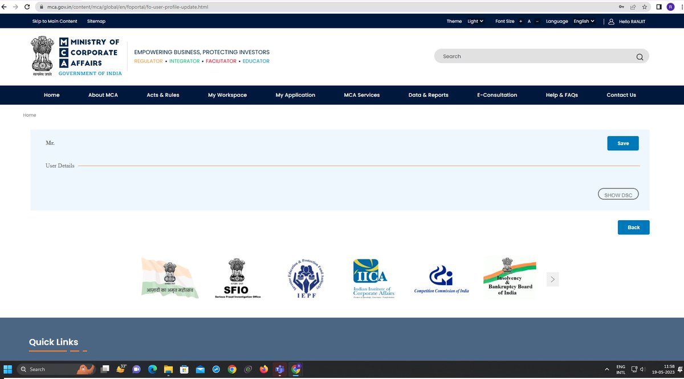Open the taskbar clock and date

[x=663, y=369]
